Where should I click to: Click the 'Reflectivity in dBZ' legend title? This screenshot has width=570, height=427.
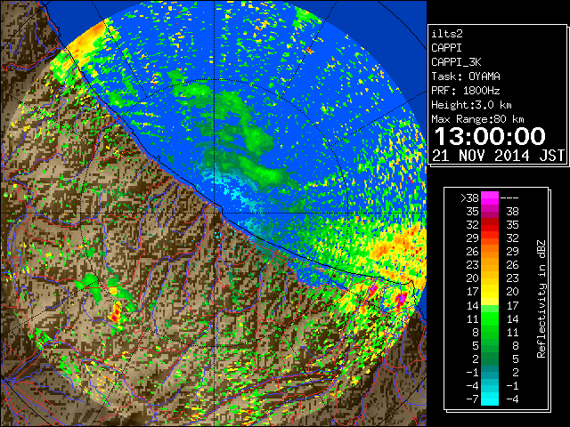click(541, 299)
